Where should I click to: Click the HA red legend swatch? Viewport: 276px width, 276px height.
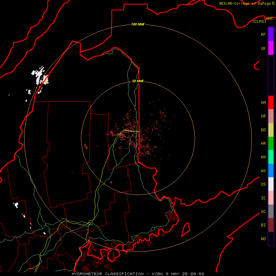pos(271,102)
